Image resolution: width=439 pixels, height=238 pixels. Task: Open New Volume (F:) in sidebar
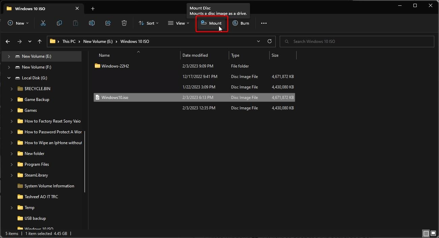36,67
